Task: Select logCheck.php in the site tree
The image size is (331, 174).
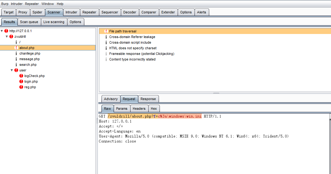Action: [34, 76]
